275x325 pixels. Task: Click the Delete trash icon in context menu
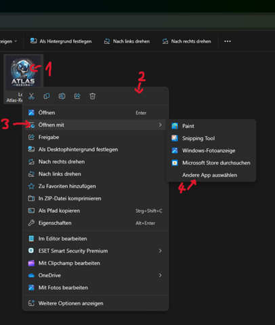point(93,96)
